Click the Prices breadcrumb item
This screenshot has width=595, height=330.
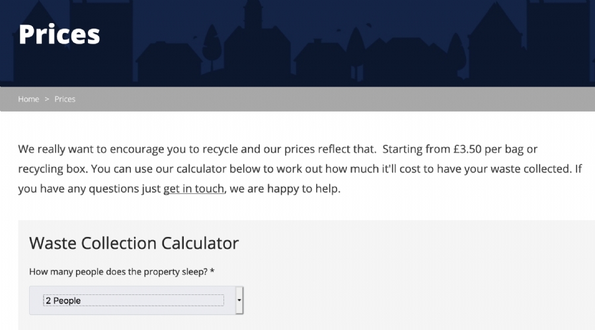pyautogui.click(x=65, y=99)
